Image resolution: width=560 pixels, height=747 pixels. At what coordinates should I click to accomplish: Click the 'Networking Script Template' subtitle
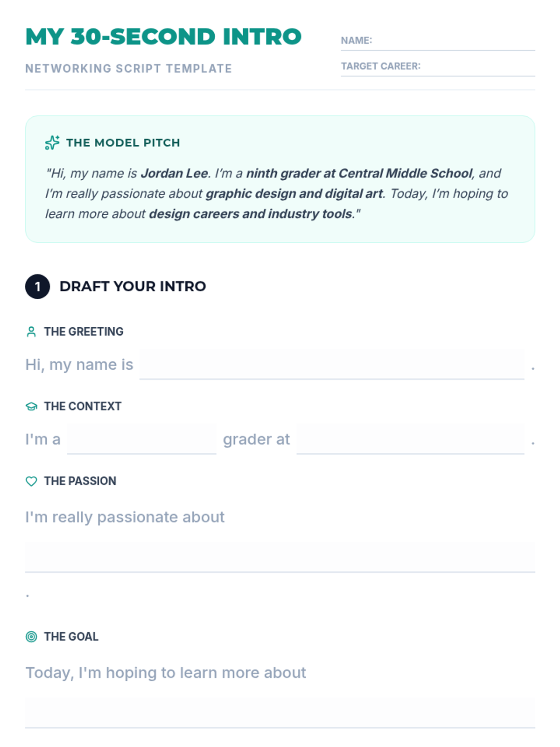pyautogui.click(x=128, y=69)
